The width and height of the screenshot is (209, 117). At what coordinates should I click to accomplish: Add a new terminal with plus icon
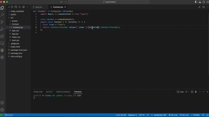point(186,92)
